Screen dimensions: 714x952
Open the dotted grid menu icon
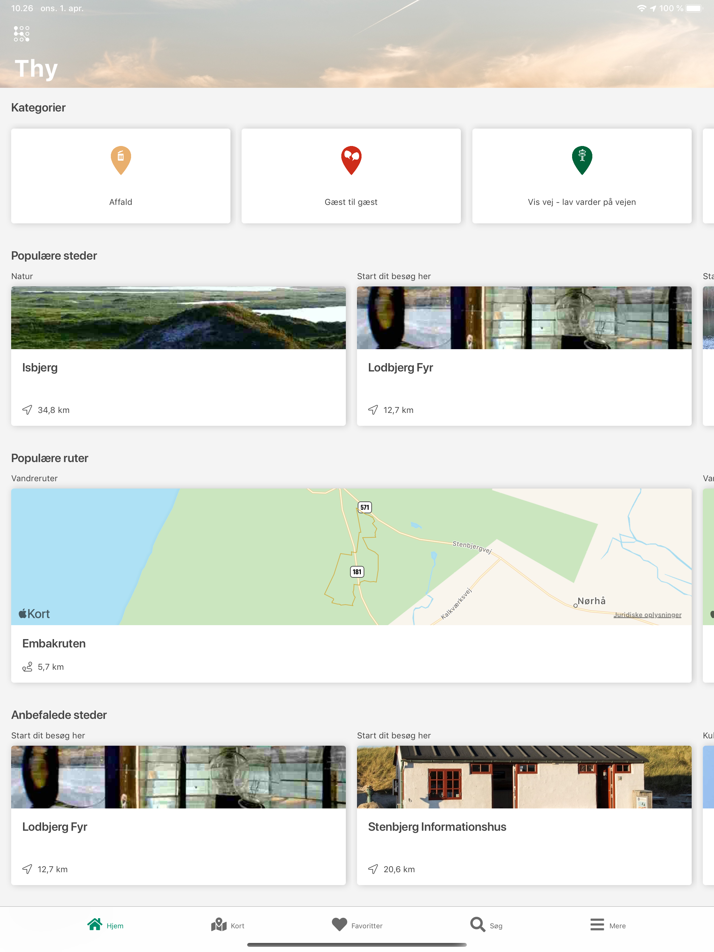click(x=22, y=33)
